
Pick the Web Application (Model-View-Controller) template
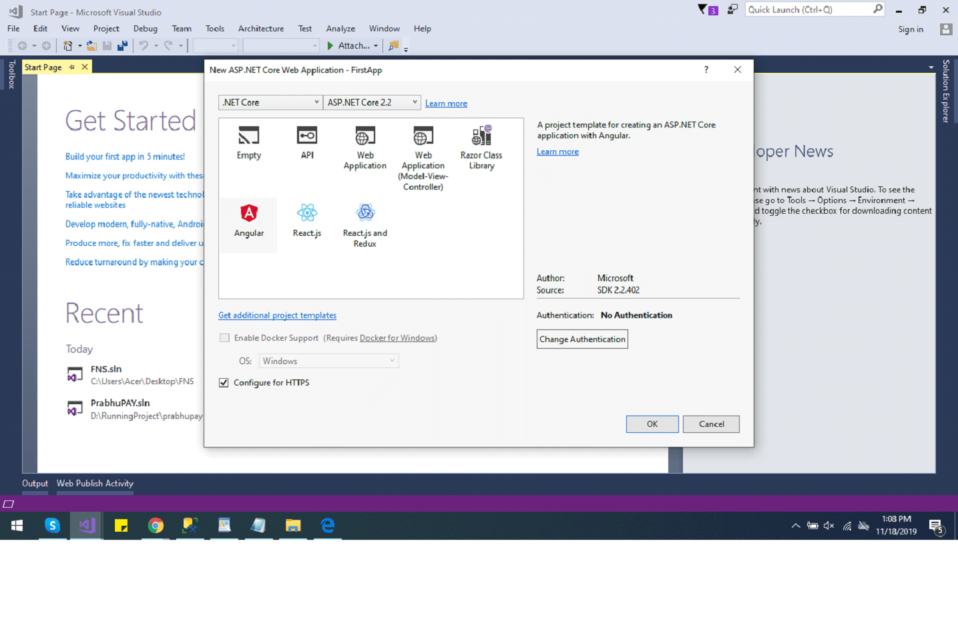(x=423, y=158)
